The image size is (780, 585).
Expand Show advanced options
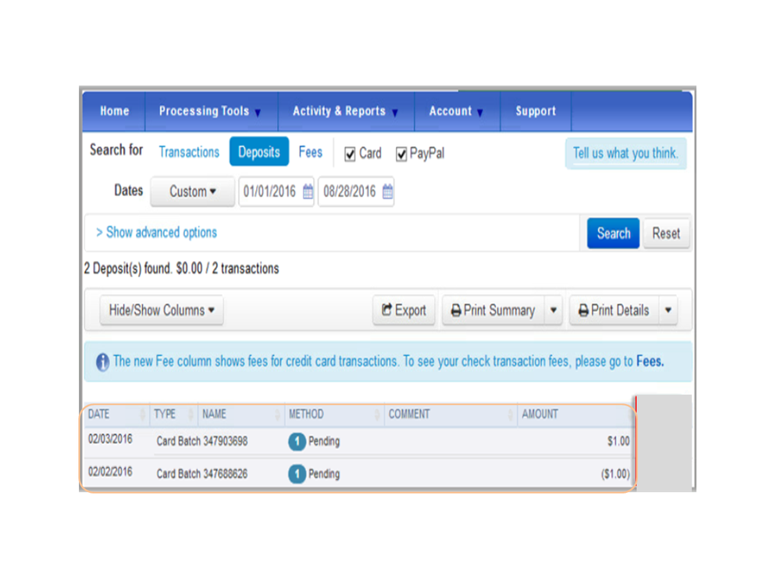tap(156, 232)
